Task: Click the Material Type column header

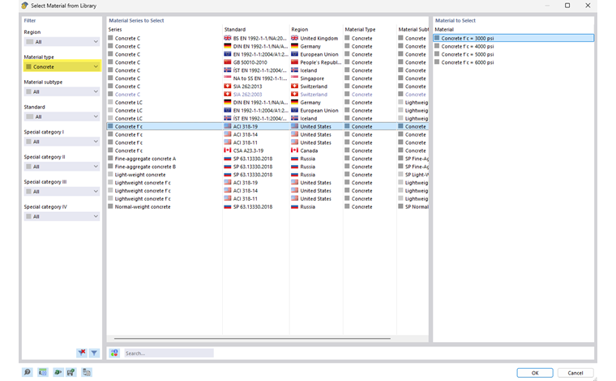Action: pyautogui.click(x=360, y=29)
